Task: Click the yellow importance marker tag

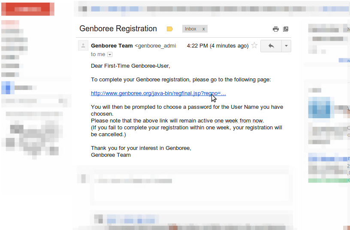Action: (170, 29)
